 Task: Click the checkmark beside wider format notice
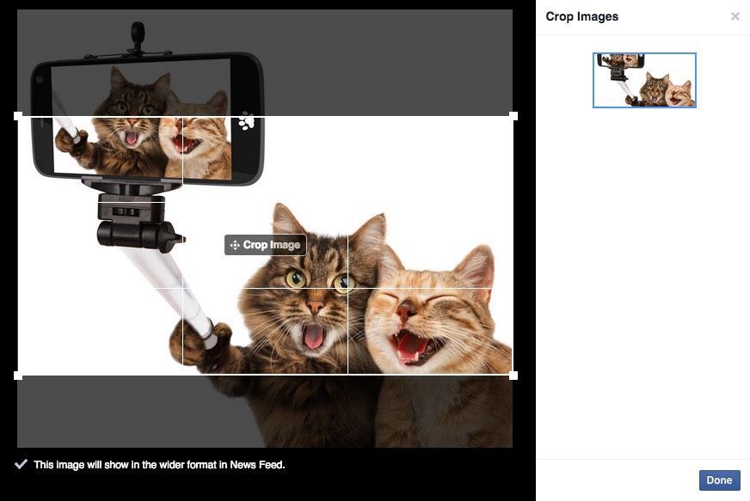pos(22,464)
